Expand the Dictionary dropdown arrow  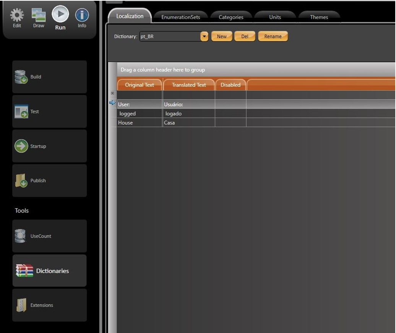point(204,37)
